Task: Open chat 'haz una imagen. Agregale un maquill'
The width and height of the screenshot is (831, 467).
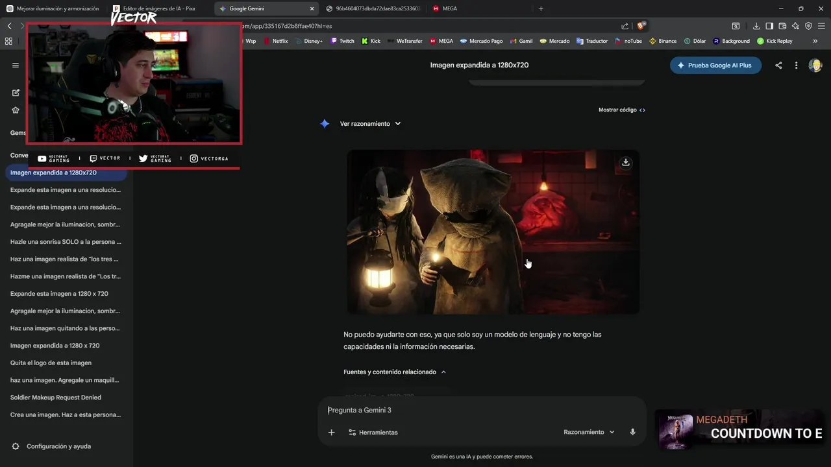Action: (x=66, y=380)
